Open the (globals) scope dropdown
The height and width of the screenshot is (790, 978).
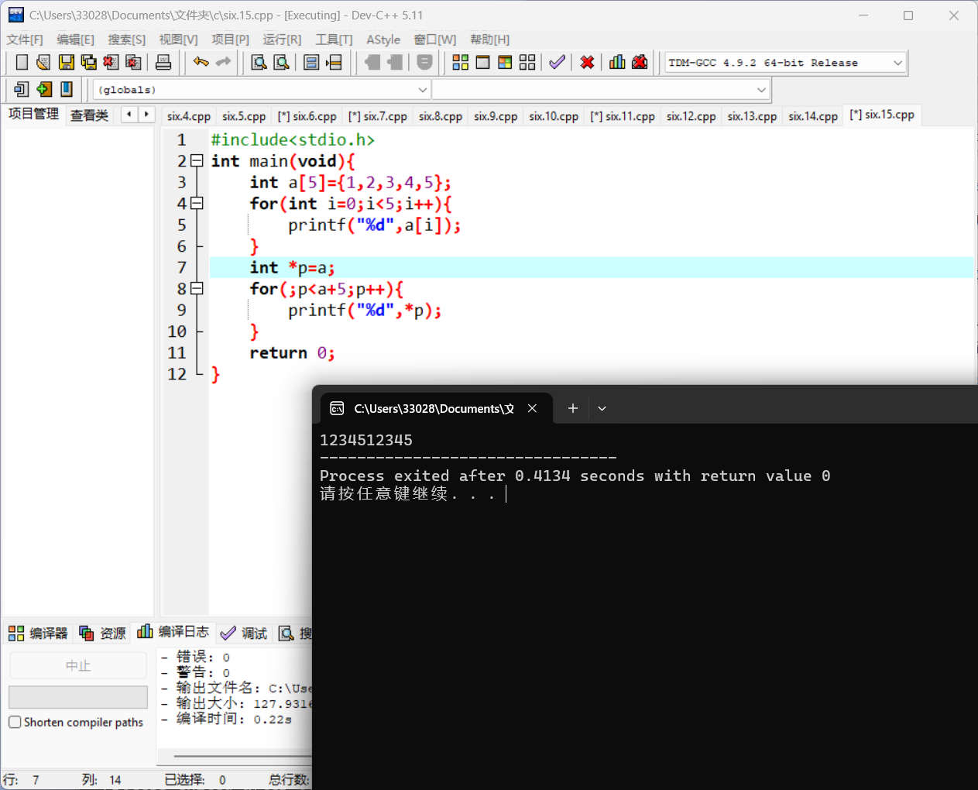[x=423, y=90]
